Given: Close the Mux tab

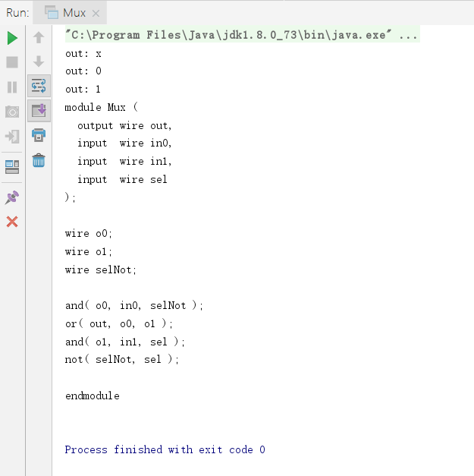Looking at the screenshot, I should coord(96,13).
